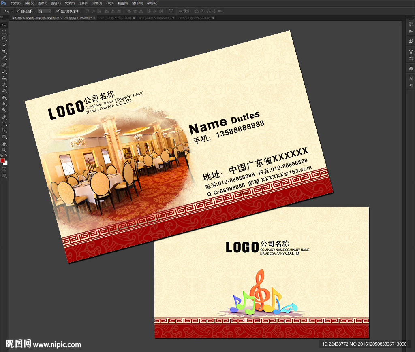Open the 编辑(E) menu
The height and width of the screenshot is (352, 415).
pyautogui.click(x=29, y=3)
